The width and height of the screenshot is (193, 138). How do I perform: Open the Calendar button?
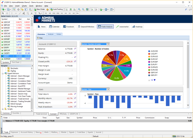pyautogui.click(x=54, y=26)
